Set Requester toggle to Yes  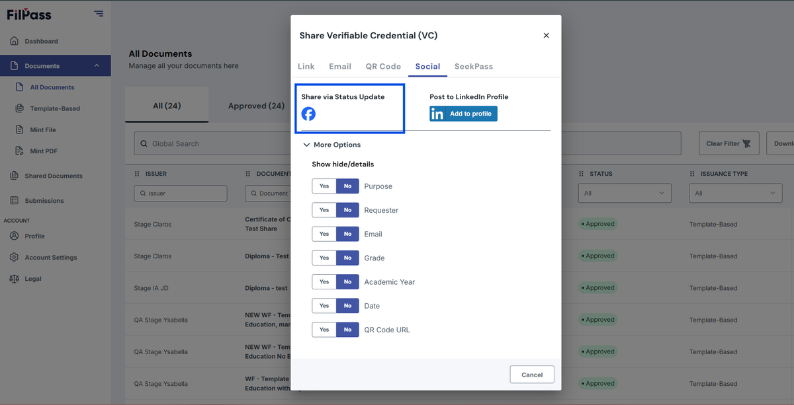(324, 210)
